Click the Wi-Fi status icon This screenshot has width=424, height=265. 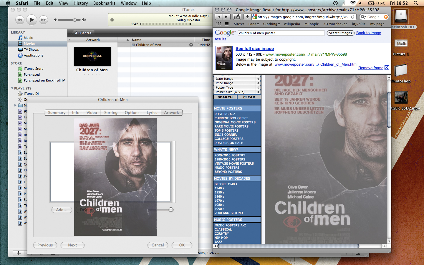point(353,3)
